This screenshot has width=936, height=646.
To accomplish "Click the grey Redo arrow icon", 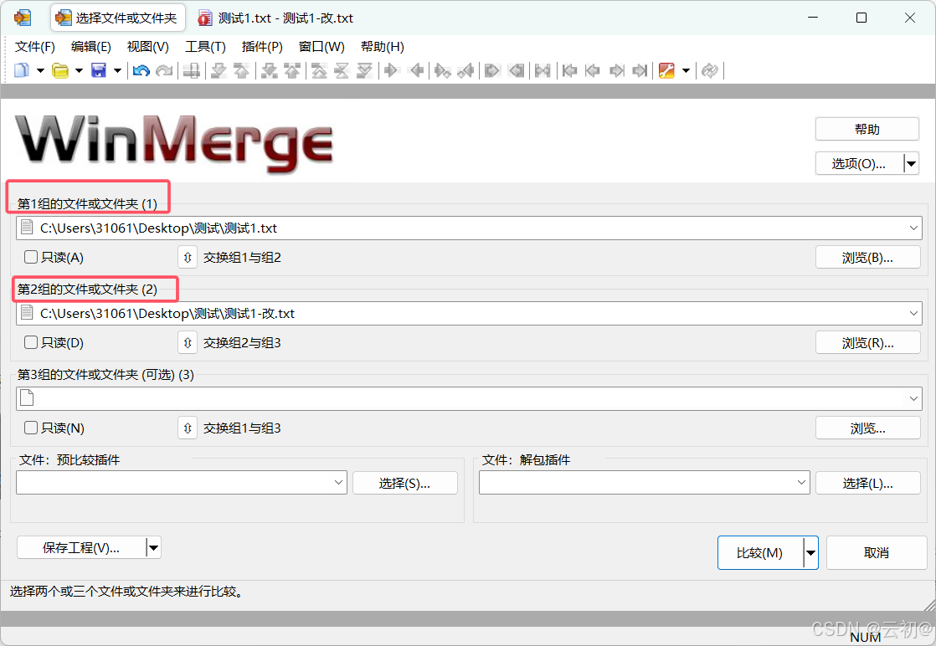I will coord(163,70).
